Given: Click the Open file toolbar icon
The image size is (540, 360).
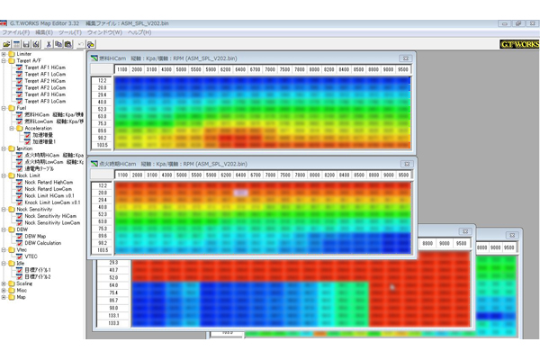Looking at the screenshot, I should pos(6,43).
